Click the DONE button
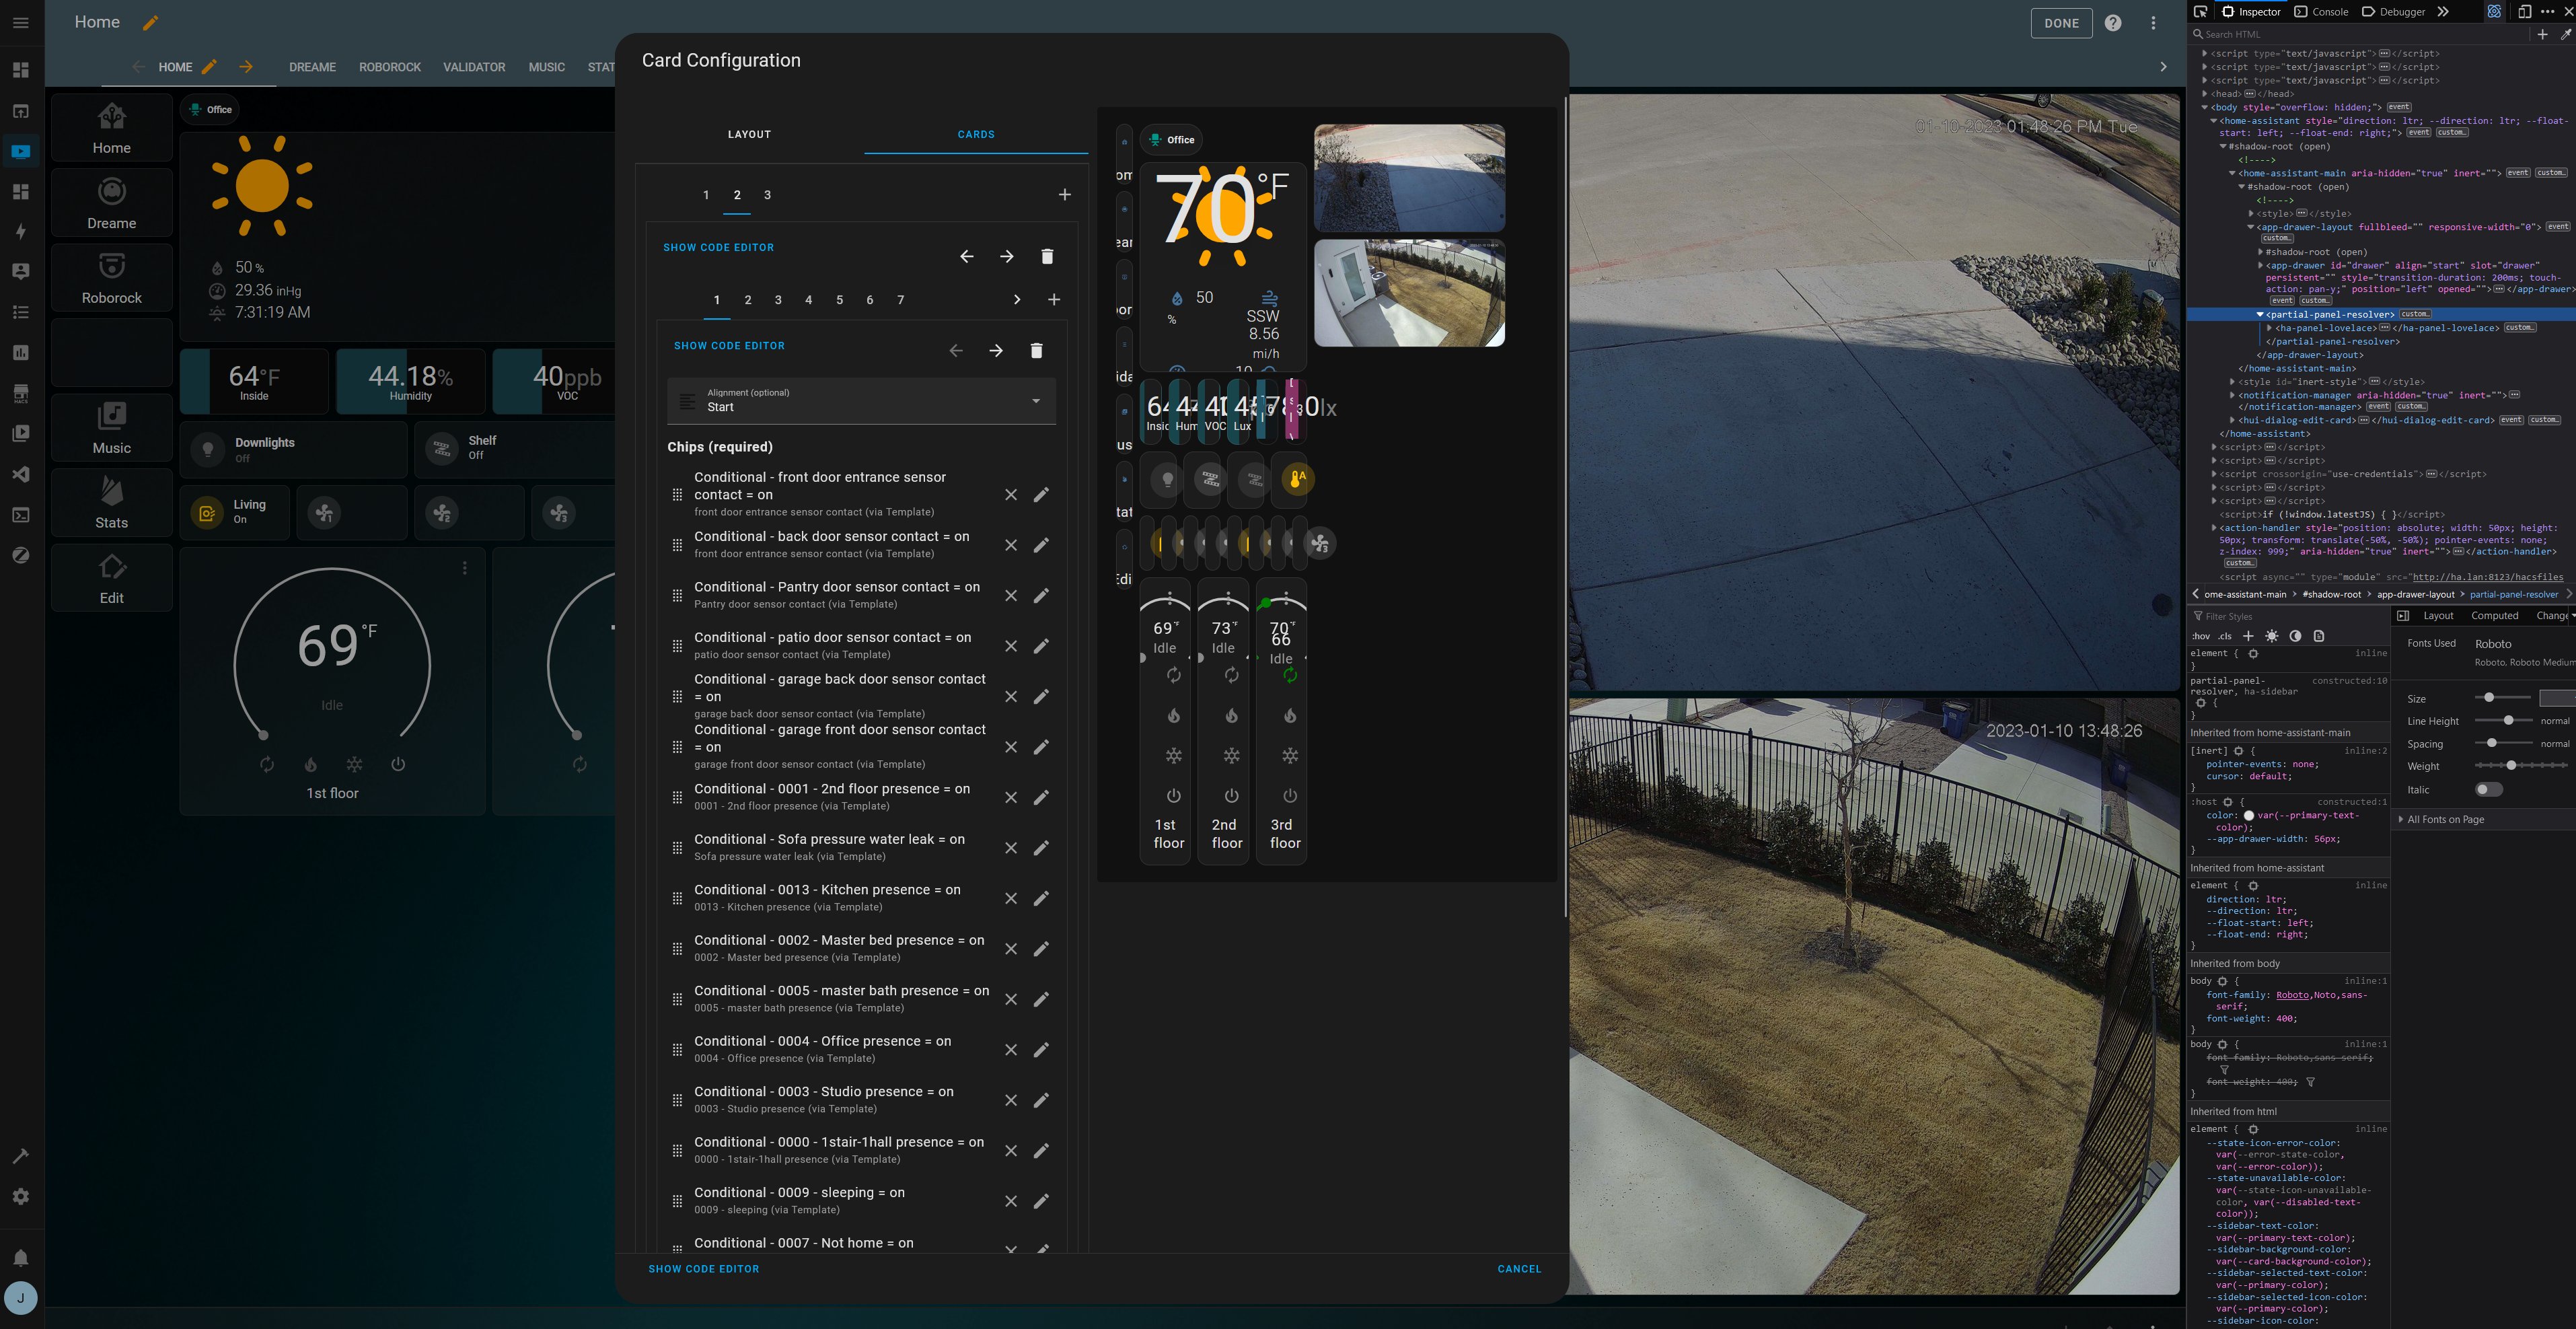2576x1329 pixels. 2061,23
